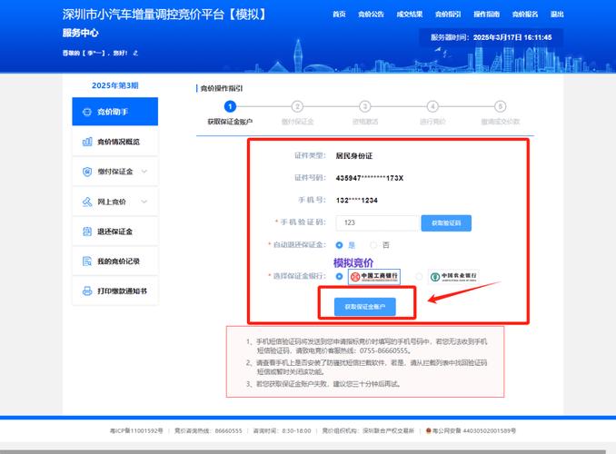This screenshot has width=616, height=454.
Task: Click the printer icon beside 打印缴款通知书
Action: pyautogui.click(x=88, y=291)
